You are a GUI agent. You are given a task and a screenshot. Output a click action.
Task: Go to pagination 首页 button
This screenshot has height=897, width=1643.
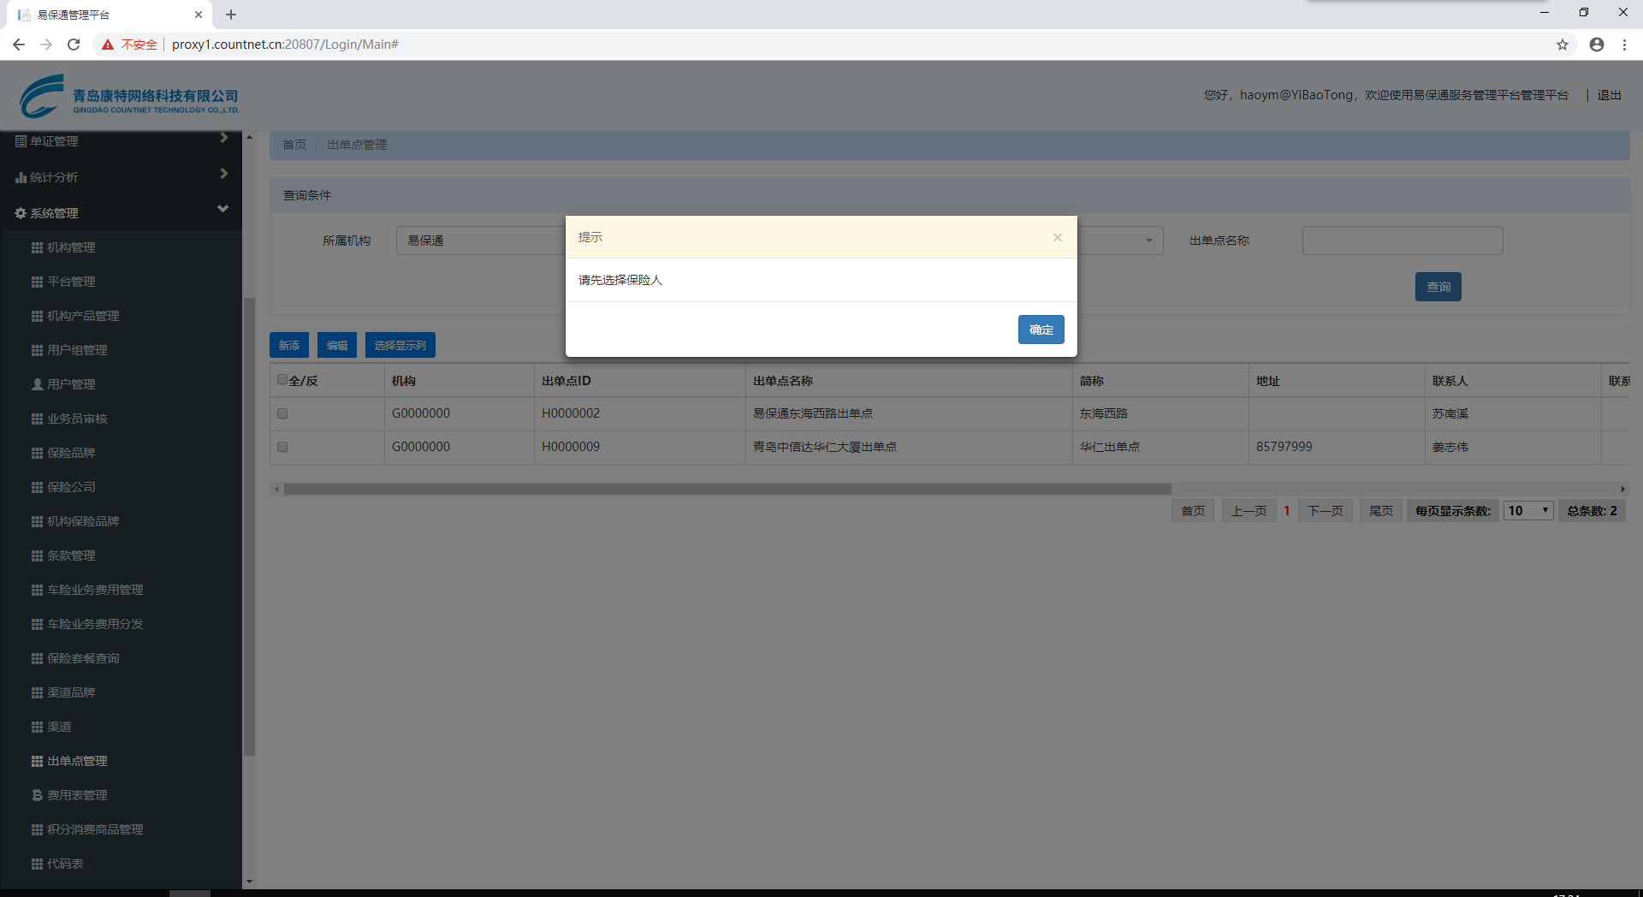[1193, 511]
